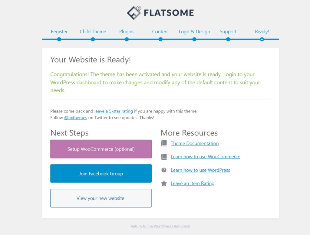The width and height of the screenshot is (310, 235).
Task: Click the Plugins step dot on the progress bar
Action: click(127, 39)
